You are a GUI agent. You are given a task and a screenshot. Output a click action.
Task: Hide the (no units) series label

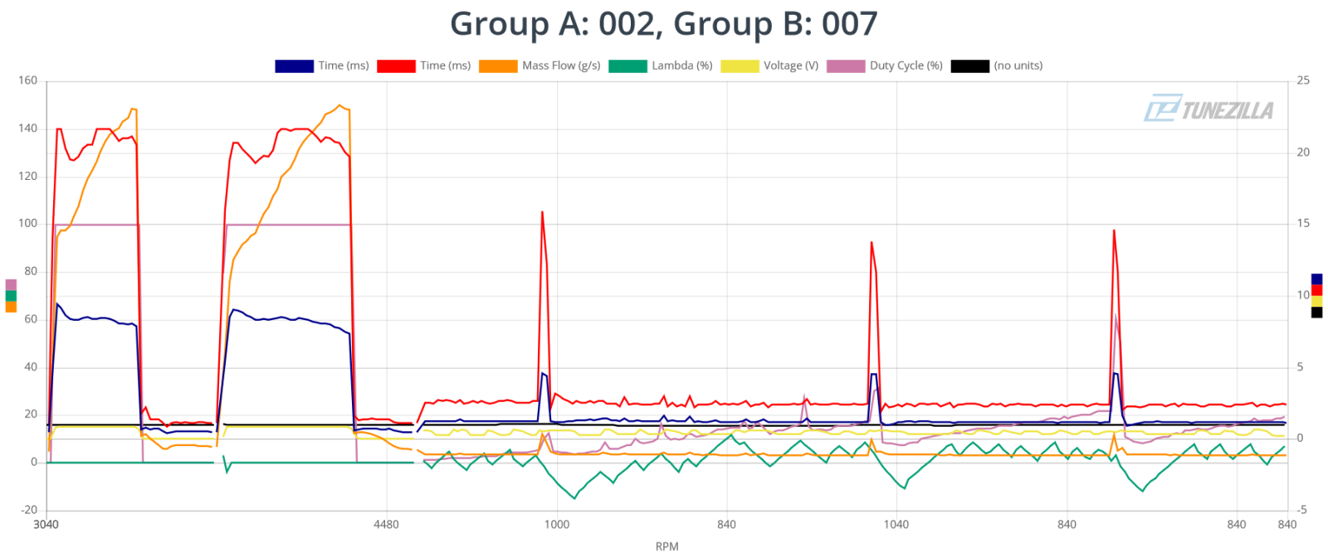point(1018,66)
